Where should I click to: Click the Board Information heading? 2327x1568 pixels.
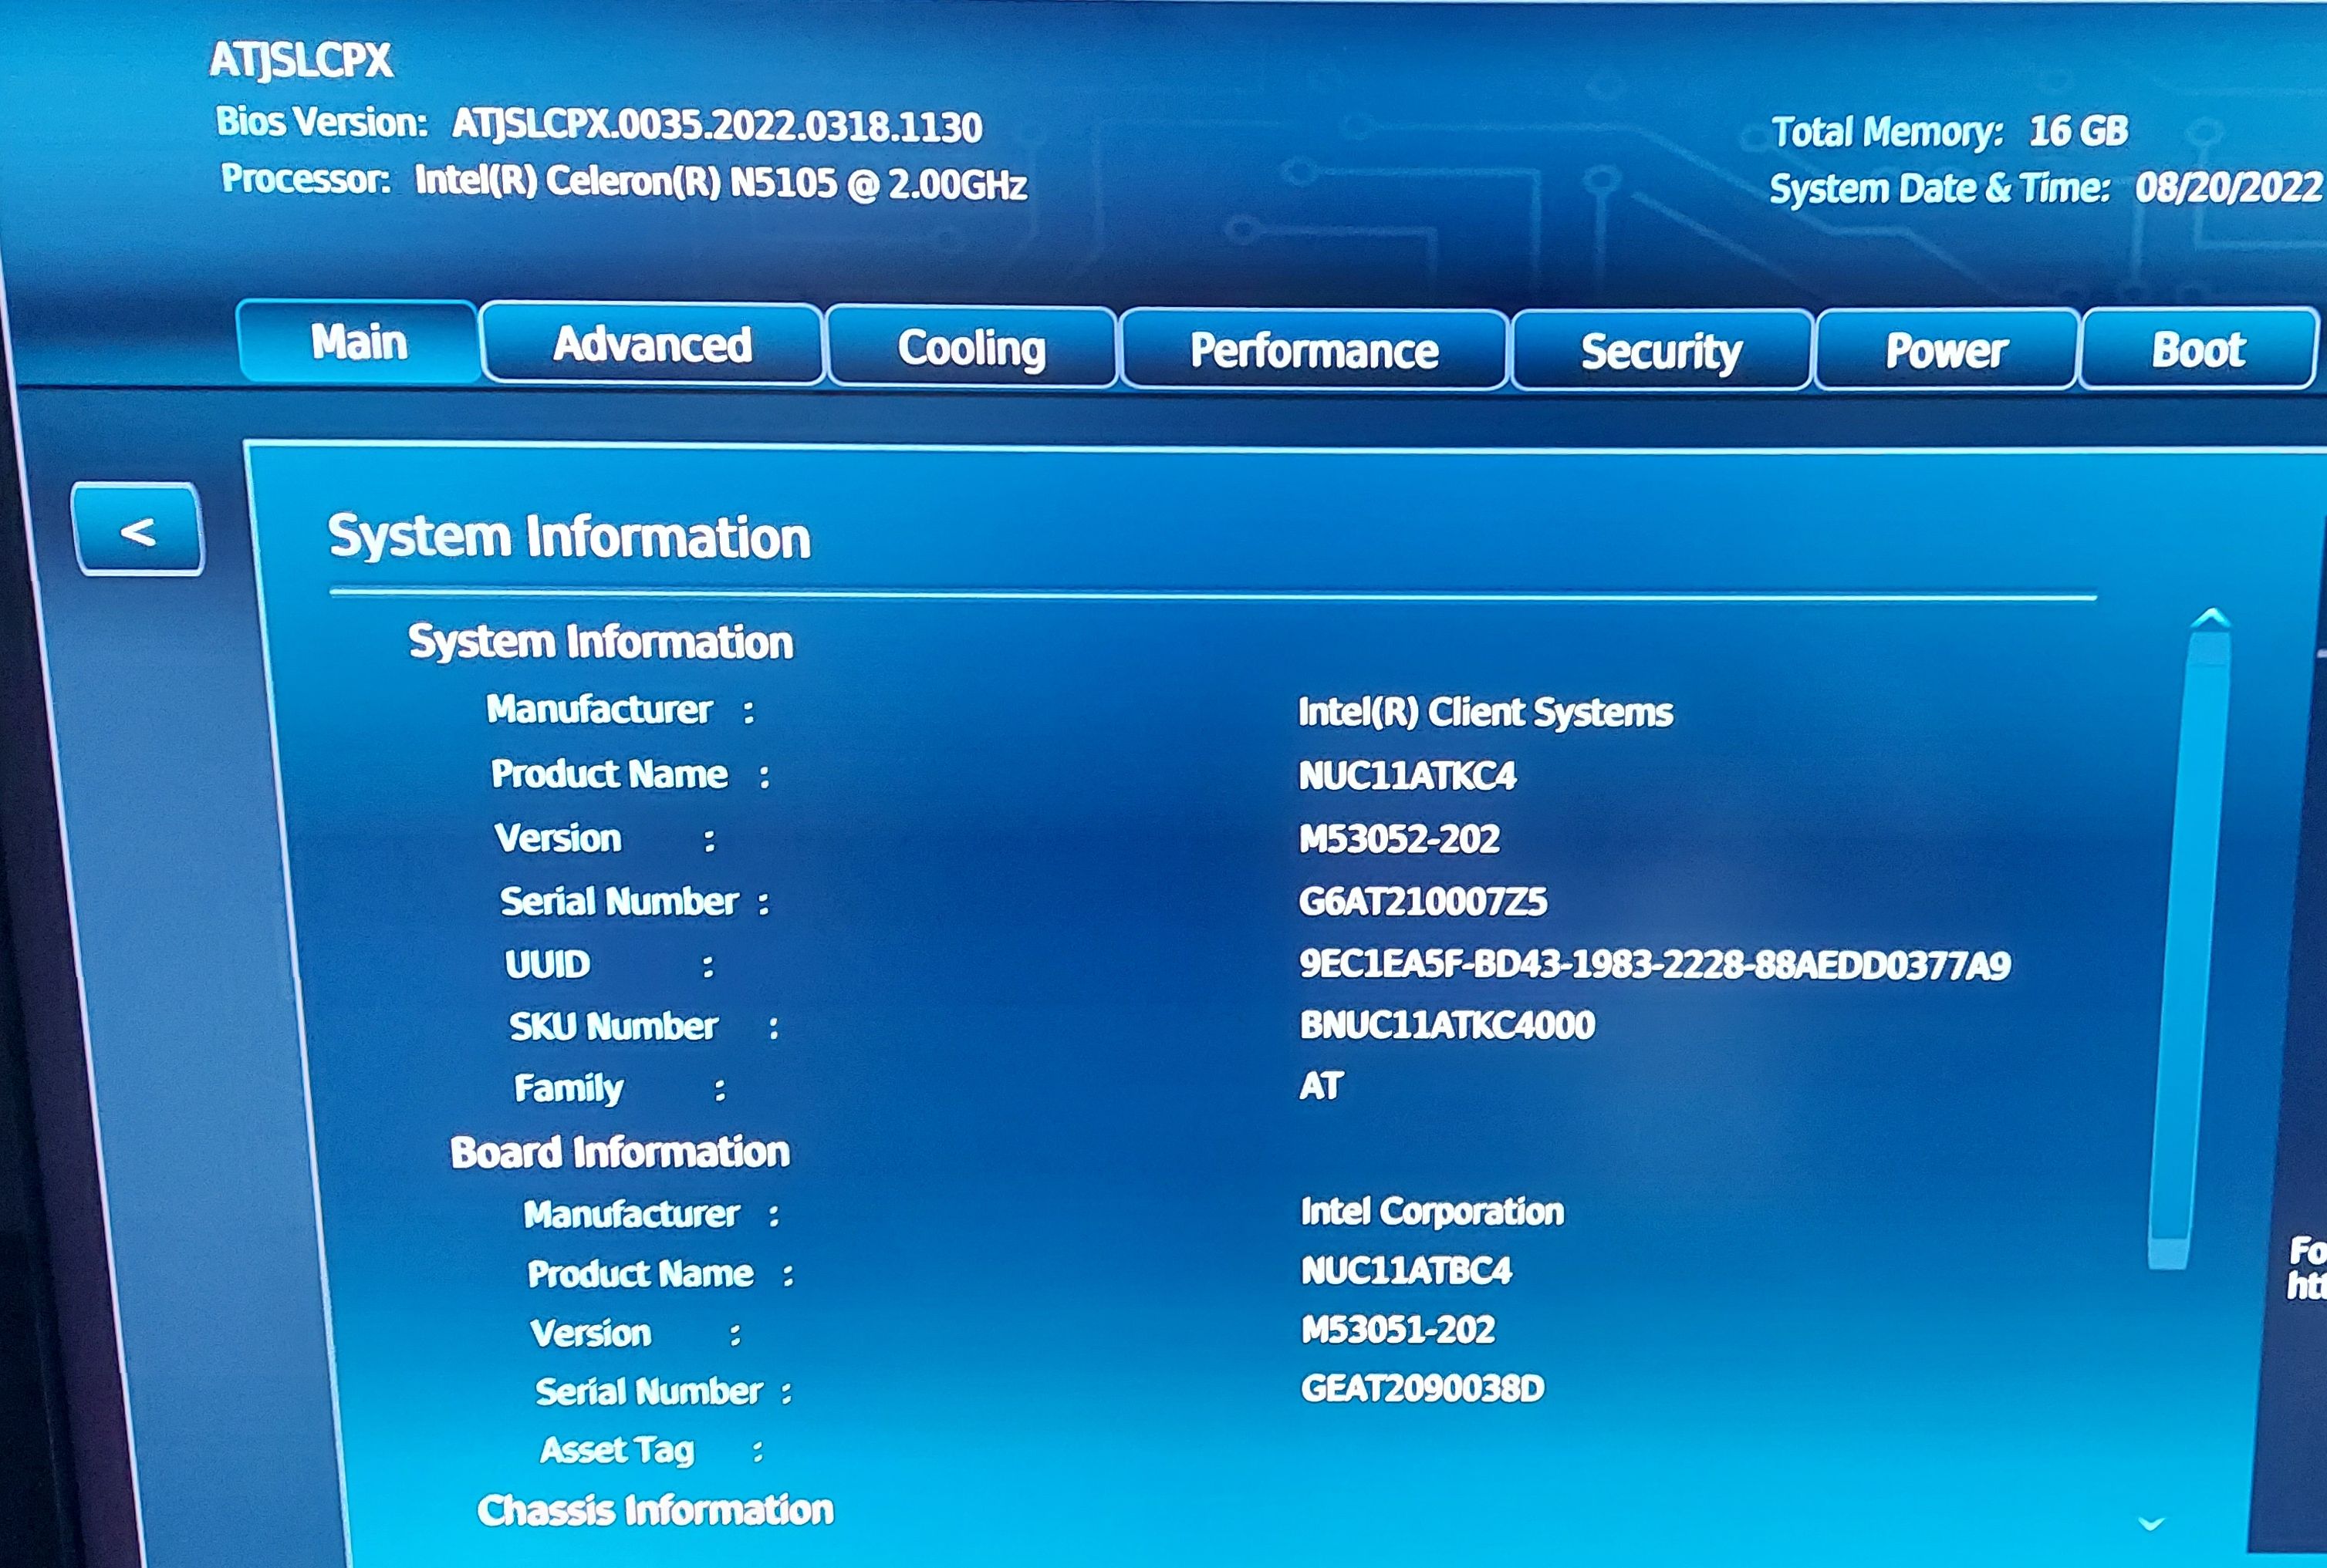(620, 1152)
